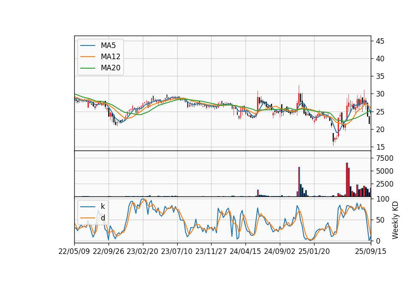Click the MA5 legend label
The width and height of the screenshot is (412, 296).
[108, 45]
